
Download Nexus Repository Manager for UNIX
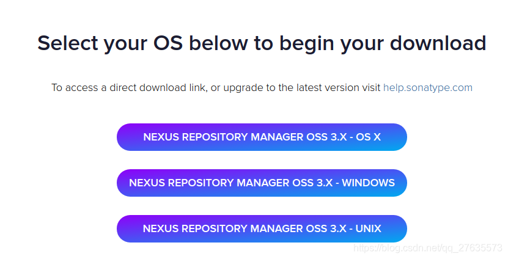[262, 228]
